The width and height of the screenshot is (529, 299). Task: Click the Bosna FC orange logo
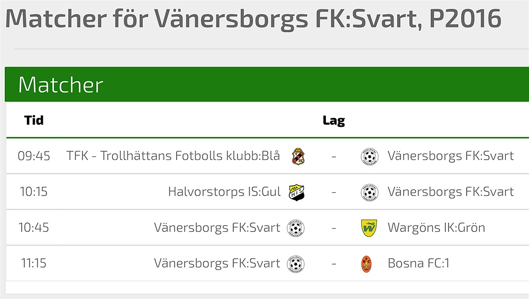(x=366, y=263)
